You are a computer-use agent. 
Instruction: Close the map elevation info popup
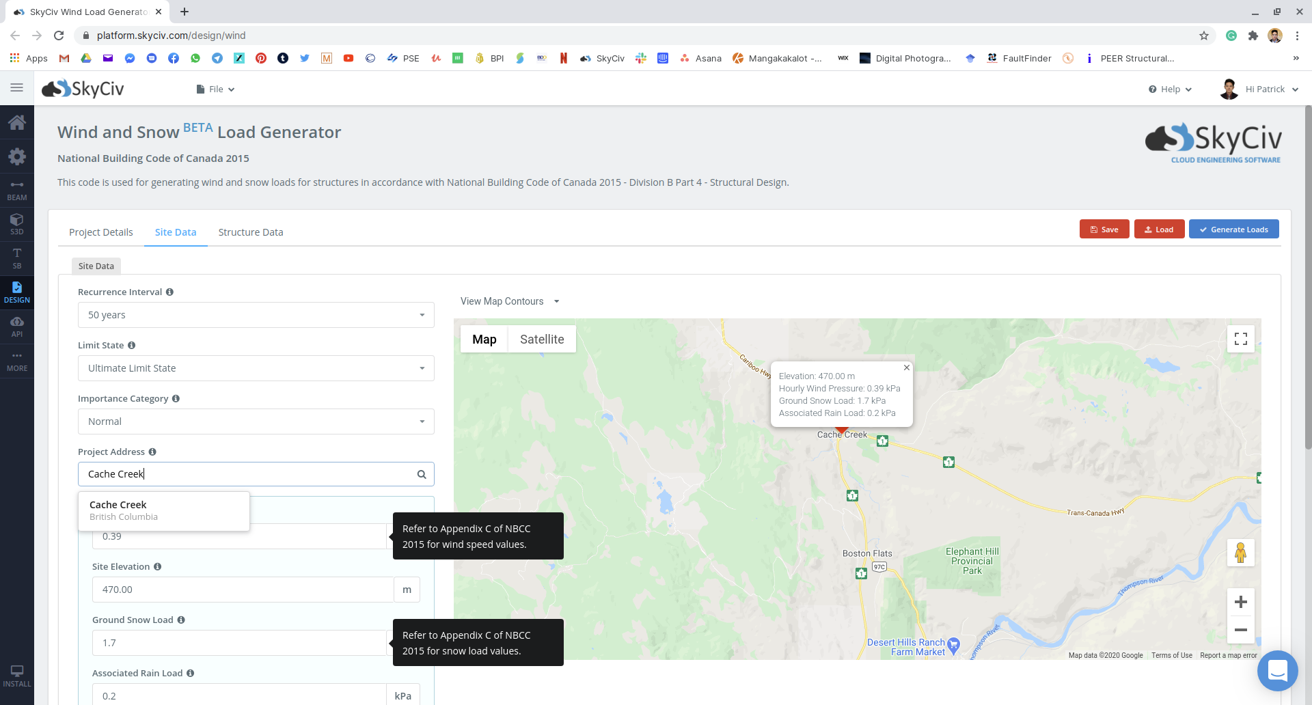[x=907, y=368]
